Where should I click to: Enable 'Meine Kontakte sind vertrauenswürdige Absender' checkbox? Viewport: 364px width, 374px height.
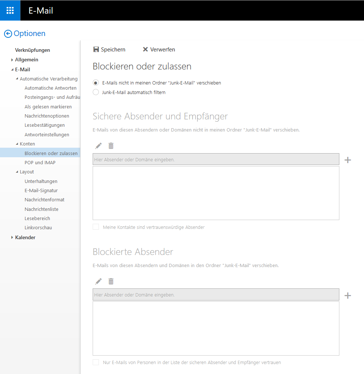pyautogui.click(x=96, y=227)
